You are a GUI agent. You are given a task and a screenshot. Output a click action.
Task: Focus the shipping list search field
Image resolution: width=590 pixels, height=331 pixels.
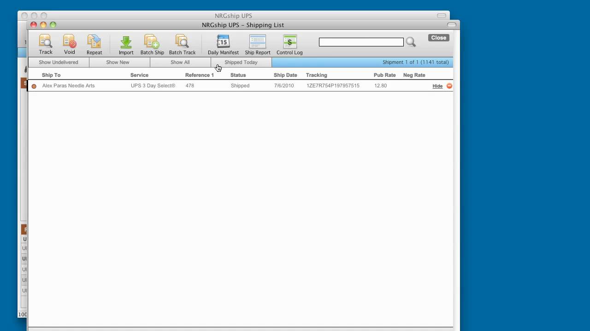pyautogui.click(x=361, y=42)
